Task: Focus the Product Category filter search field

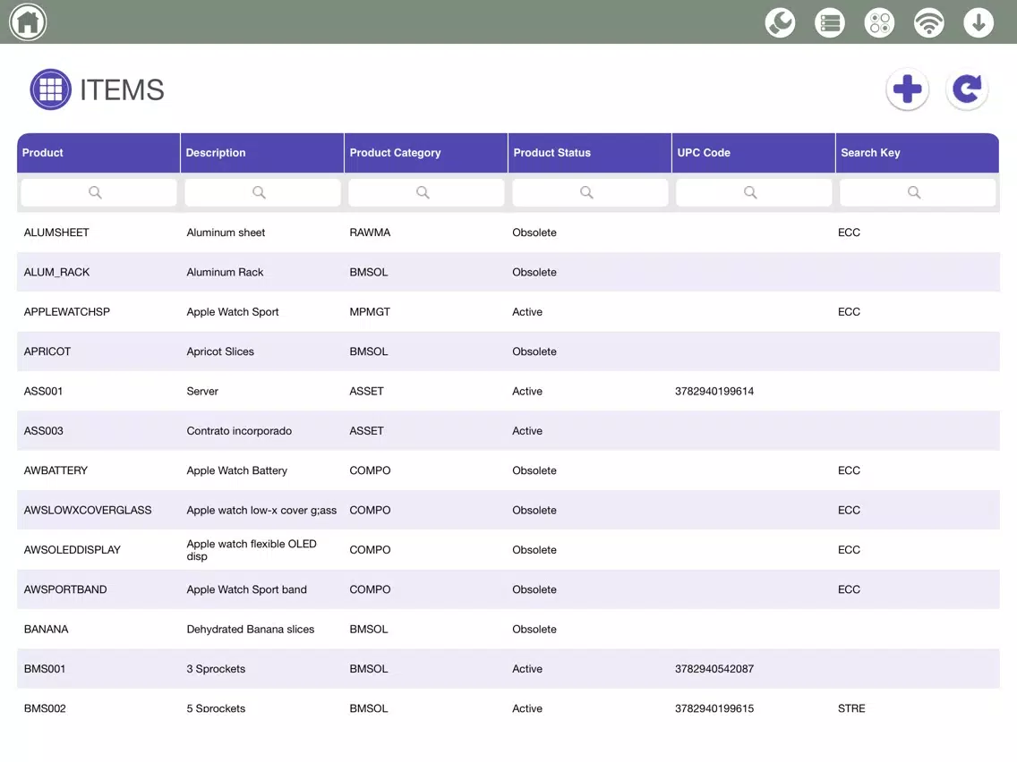Action: [x=426, y=192]
